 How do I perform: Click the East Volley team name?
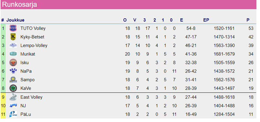click(x=31, y=97)
